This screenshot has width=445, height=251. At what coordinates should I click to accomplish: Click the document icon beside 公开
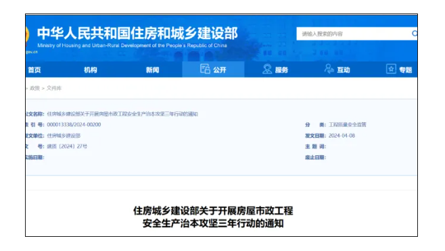tap(205, 69)
